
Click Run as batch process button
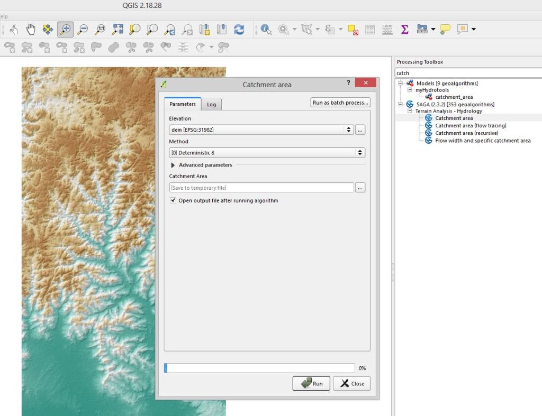pyautogui.click(x=340, y=103)
